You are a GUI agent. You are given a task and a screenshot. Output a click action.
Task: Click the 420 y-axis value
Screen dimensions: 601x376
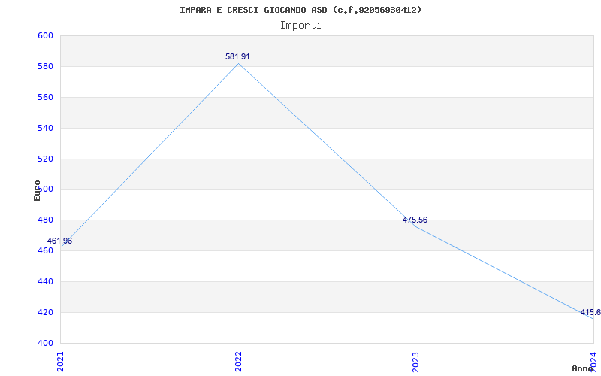pyautogui.click(x=44, y=312)
